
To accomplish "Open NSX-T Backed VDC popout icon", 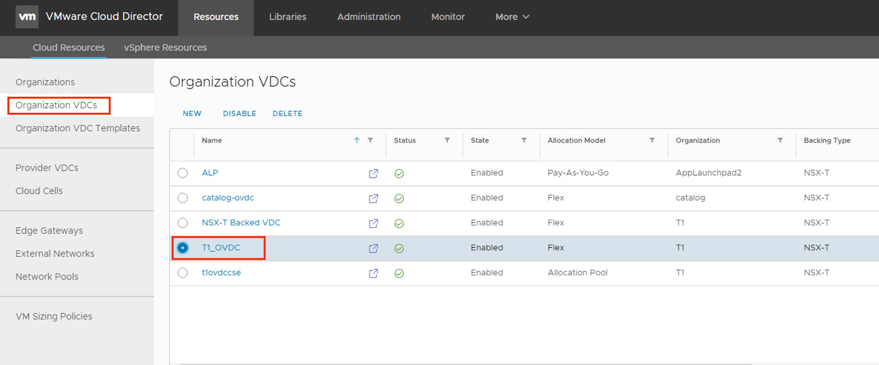I will tap(373, 223).
